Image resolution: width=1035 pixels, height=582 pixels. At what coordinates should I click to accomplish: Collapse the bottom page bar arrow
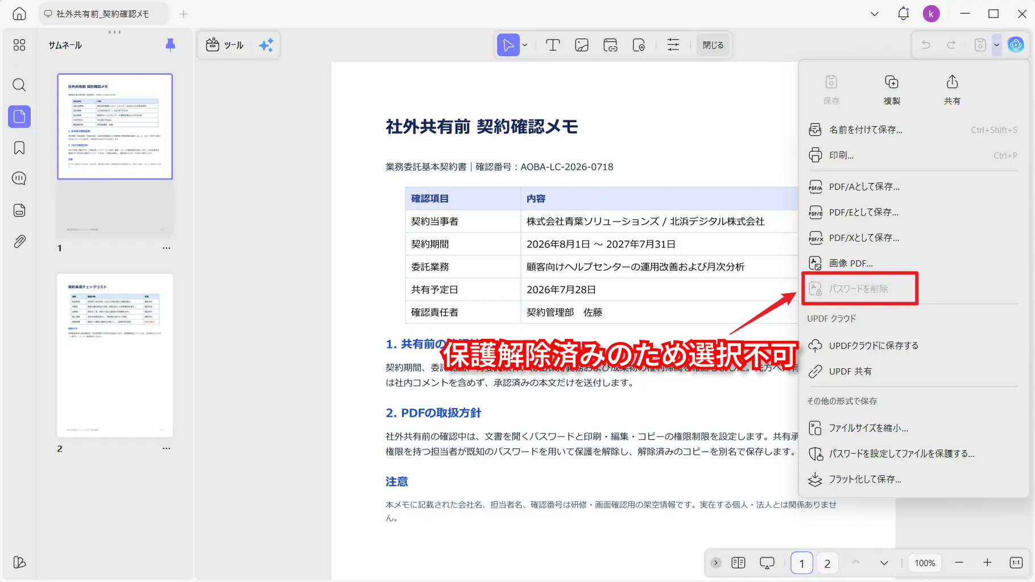[716, 563]
